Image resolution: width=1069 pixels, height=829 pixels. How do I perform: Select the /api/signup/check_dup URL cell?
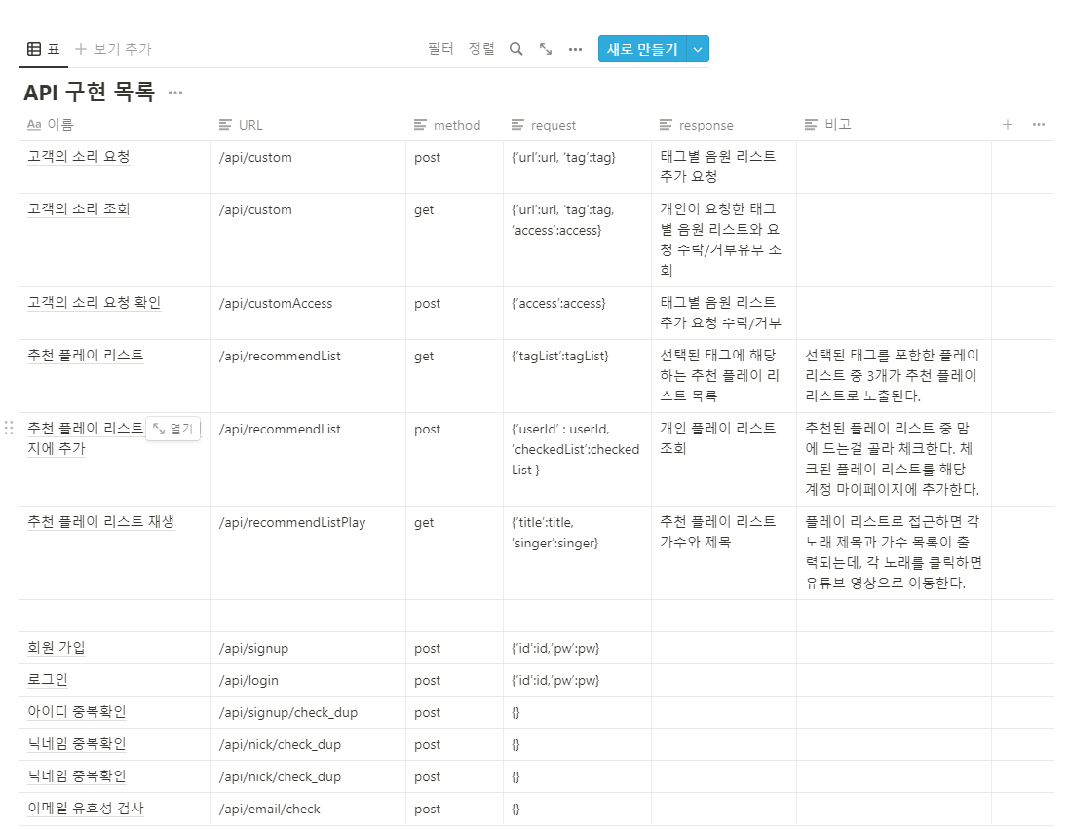tap(308, 712)
